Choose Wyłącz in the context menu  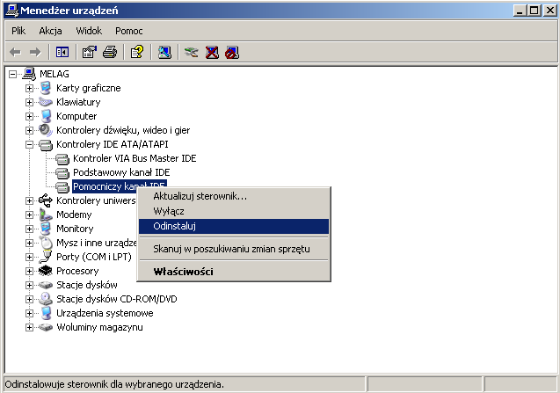(234, 211)
